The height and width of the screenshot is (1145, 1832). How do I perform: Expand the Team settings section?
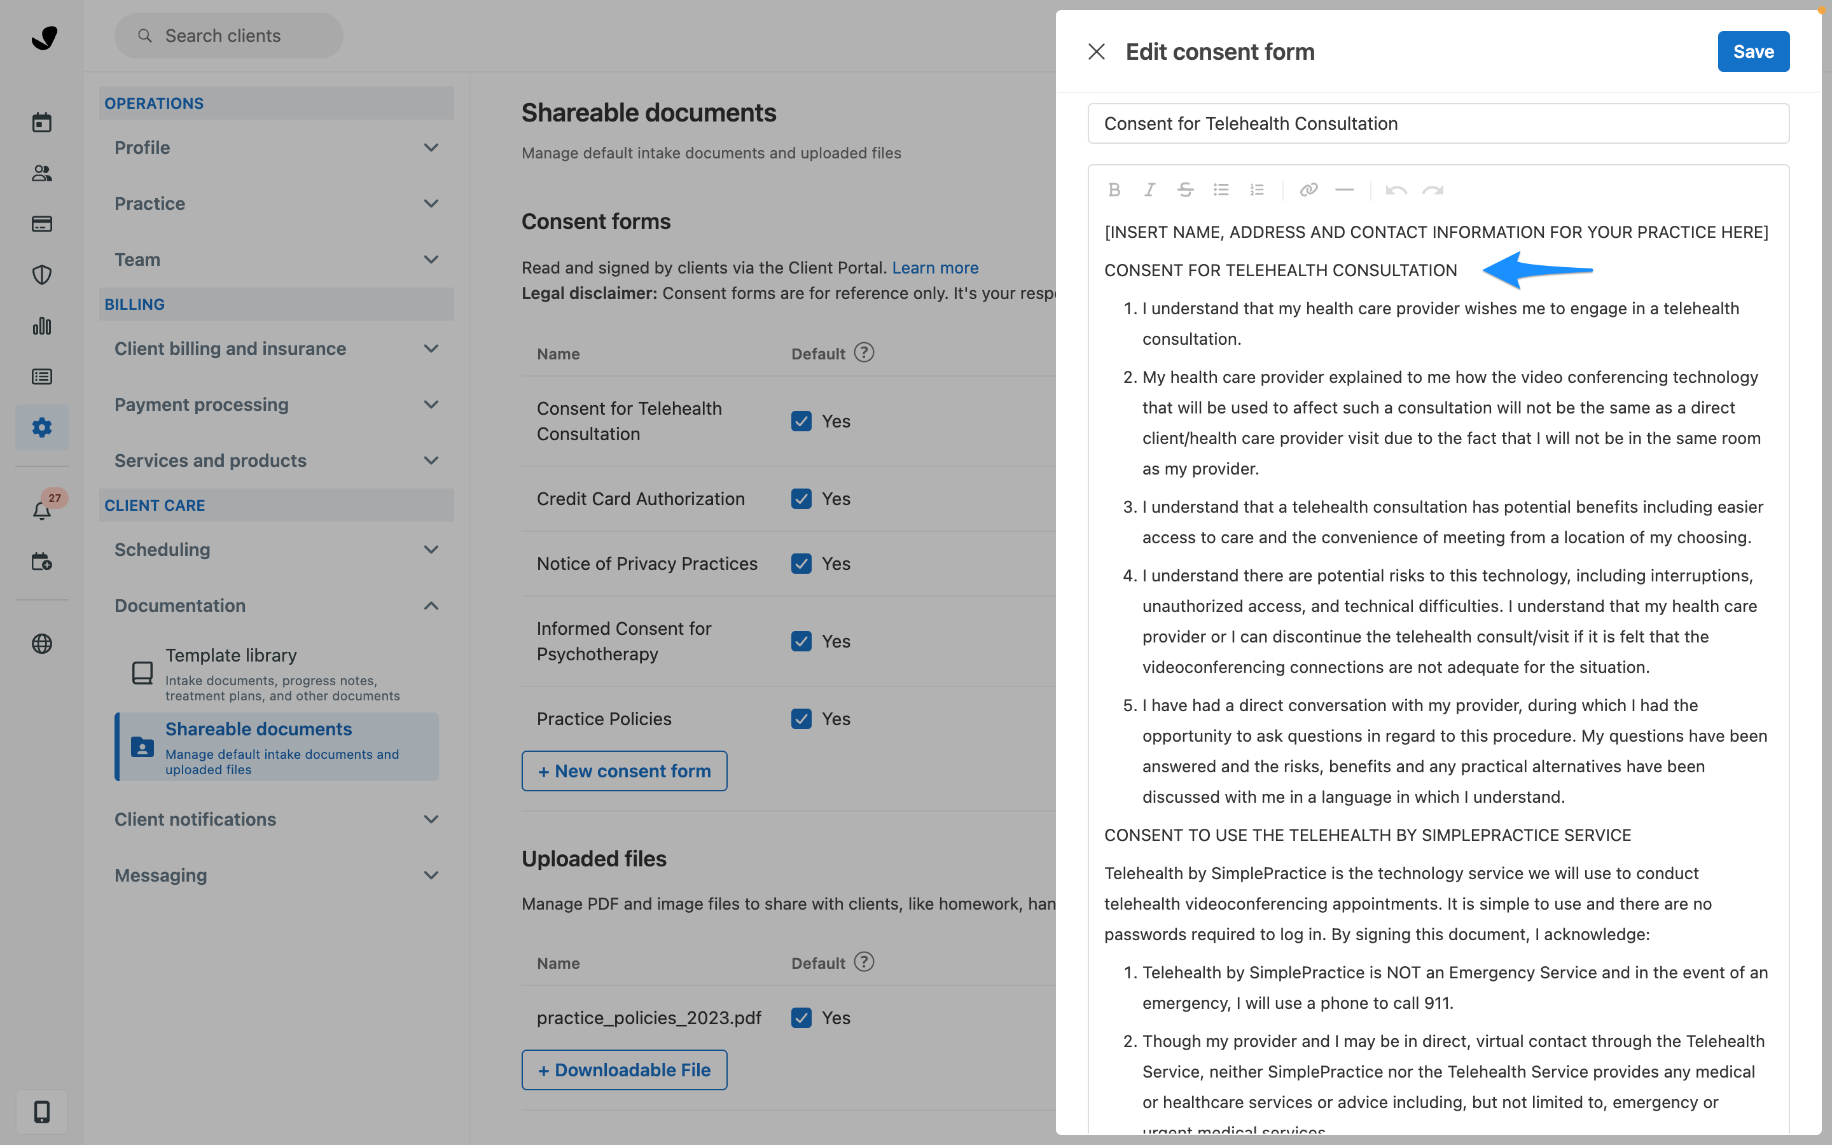click(x=276, y=260)
